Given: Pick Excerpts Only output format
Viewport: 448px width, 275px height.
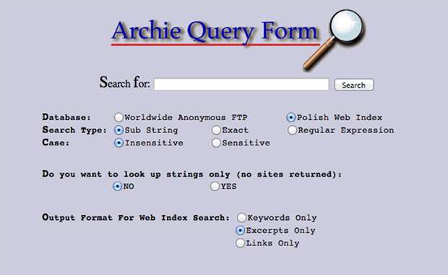Looking at the screenshot, I should pyautogui.click(x=241, y=230).
